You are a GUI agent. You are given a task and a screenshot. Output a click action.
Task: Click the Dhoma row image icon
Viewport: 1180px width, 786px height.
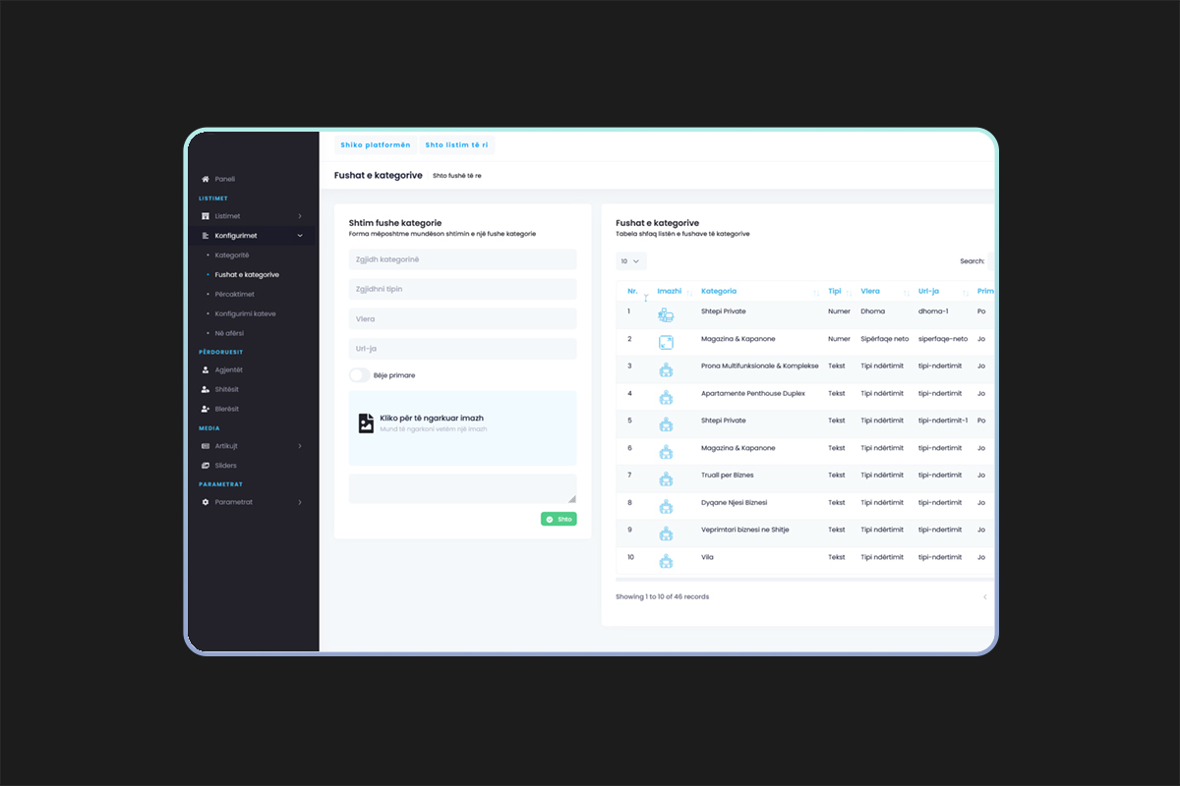pyautogui.click(x=666, y=315)
